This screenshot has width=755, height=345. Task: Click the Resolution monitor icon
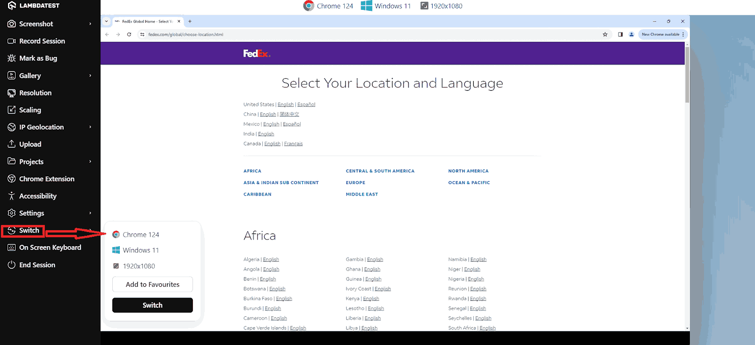click(12, 93)
